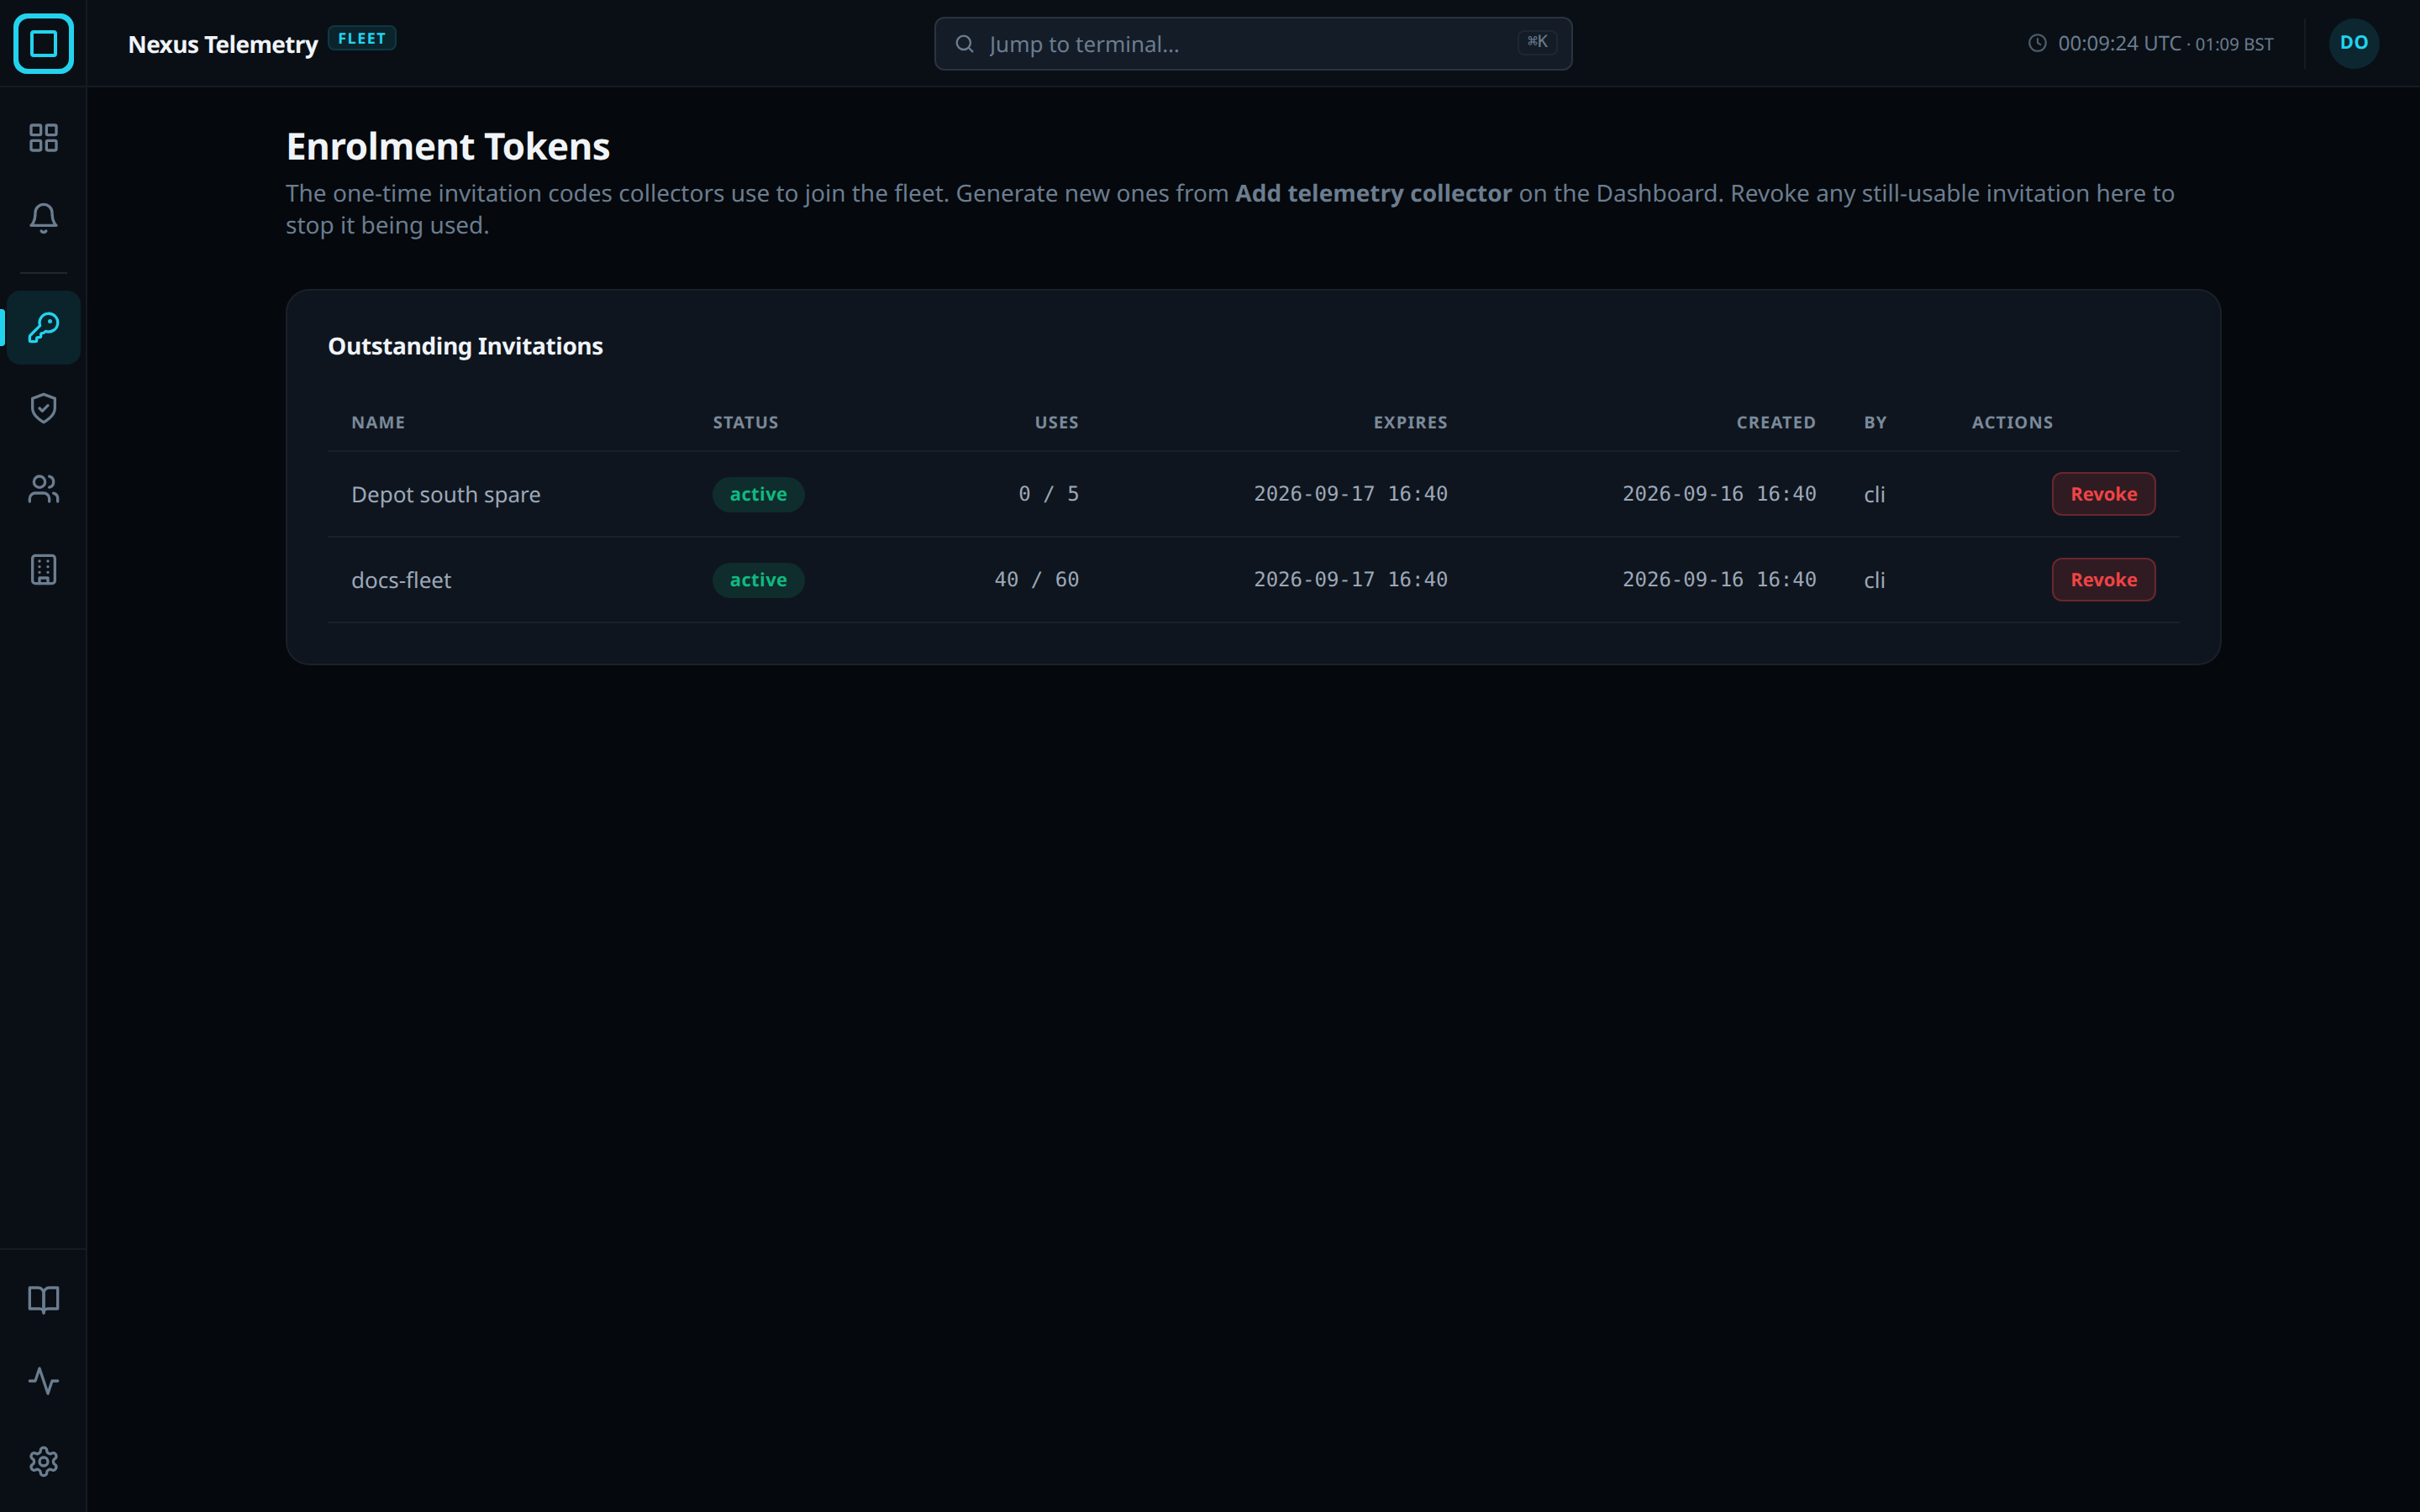This screenshot has width=2420, height=1512.
Task: Click the 00:09:24 UTC time display
Action: click(x=2119, y=43)
